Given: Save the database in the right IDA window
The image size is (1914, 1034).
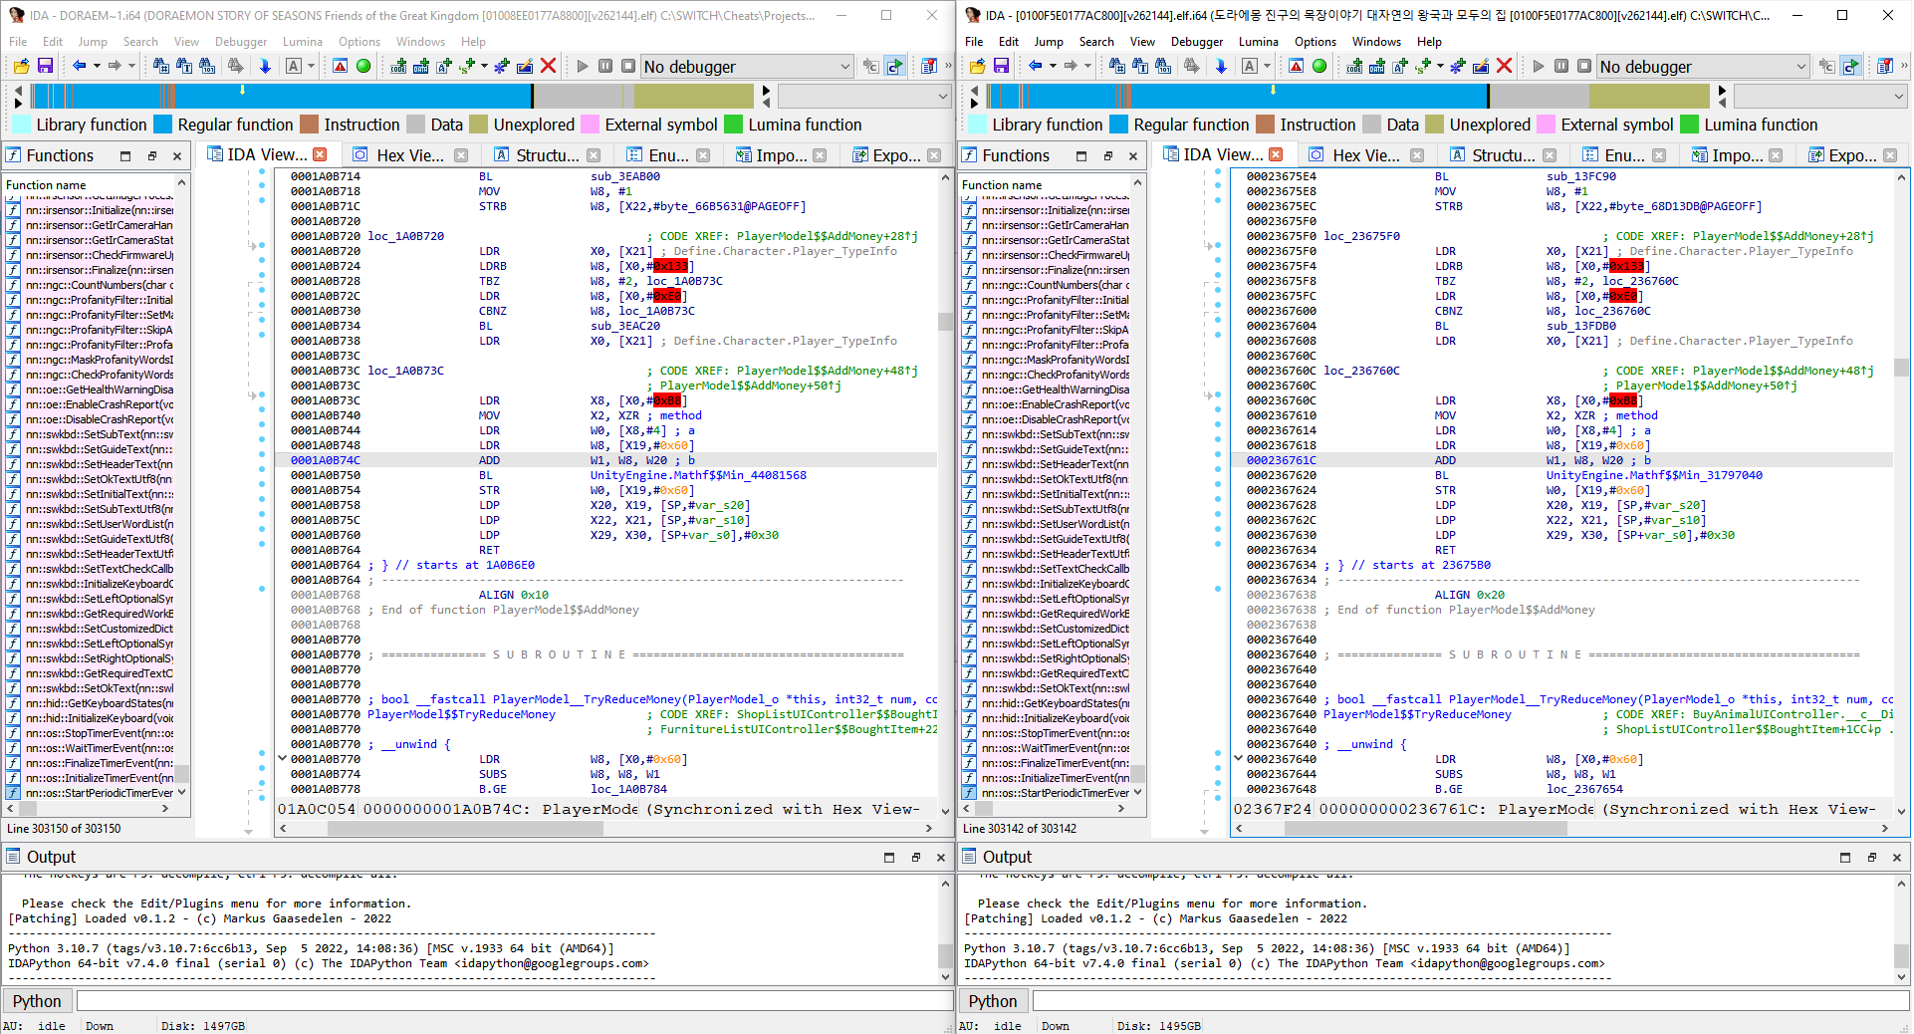Looking at the screenshot, I should pyautogui.click(x=1001, y=66).
